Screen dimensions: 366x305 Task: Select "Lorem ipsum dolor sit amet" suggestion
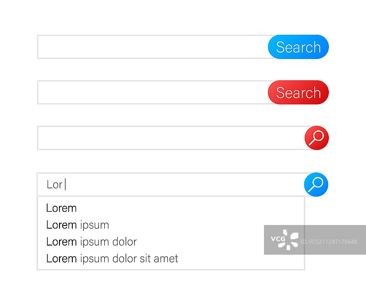112,258
